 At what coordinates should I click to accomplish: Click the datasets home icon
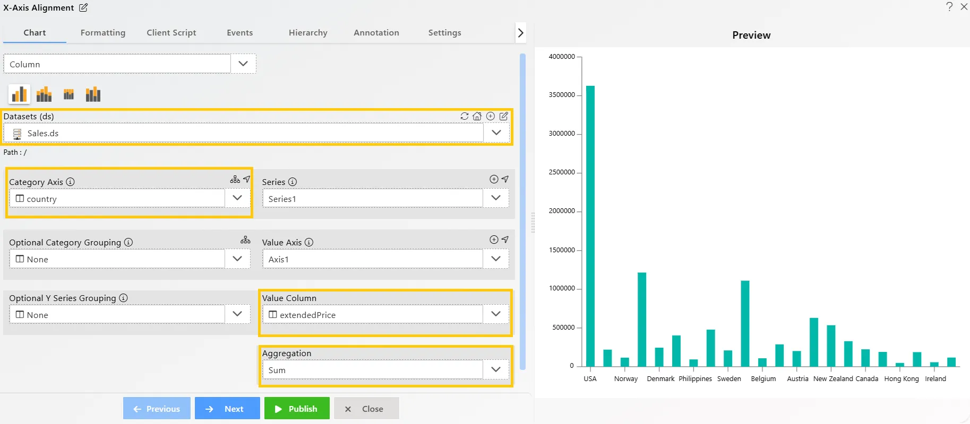[477, 116]
